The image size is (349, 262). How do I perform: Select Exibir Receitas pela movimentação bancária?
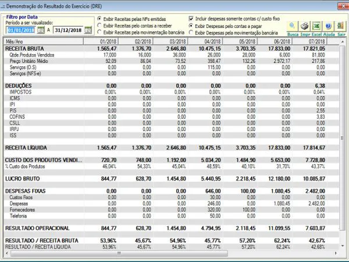click(99, 32)
